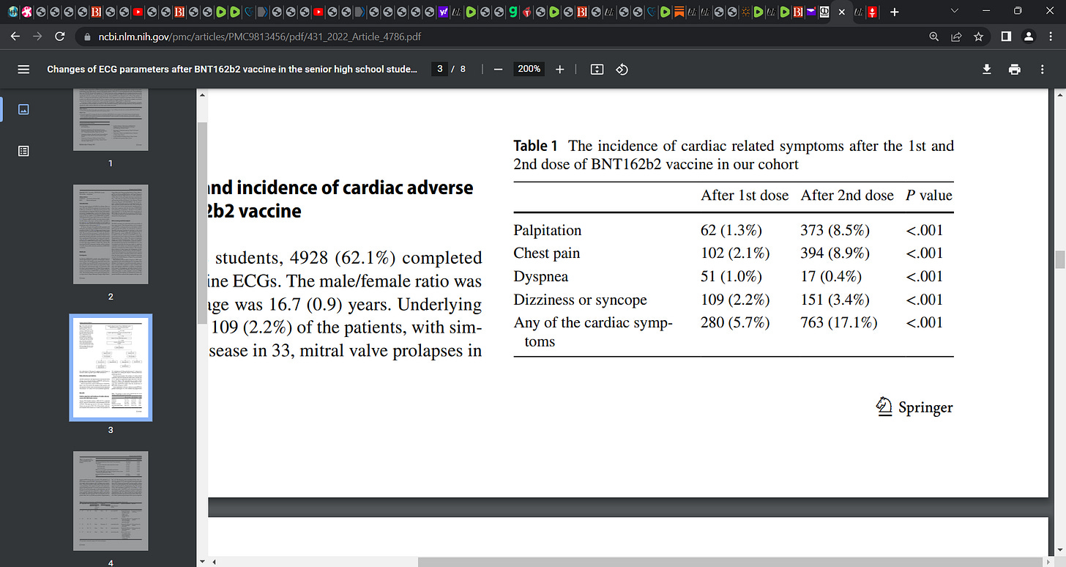Image resolution: width=1066 pixels, height=567 pixels.
Task: Click the 200% zoom level field
Action: [529, 69]
